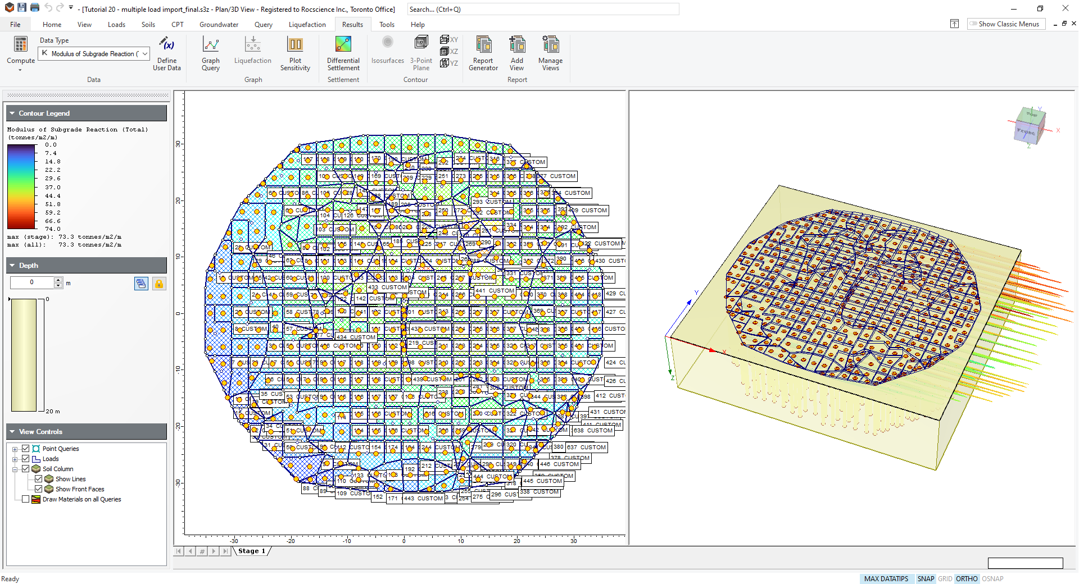Switch to the Liquefaction tab

coord(307,25)
